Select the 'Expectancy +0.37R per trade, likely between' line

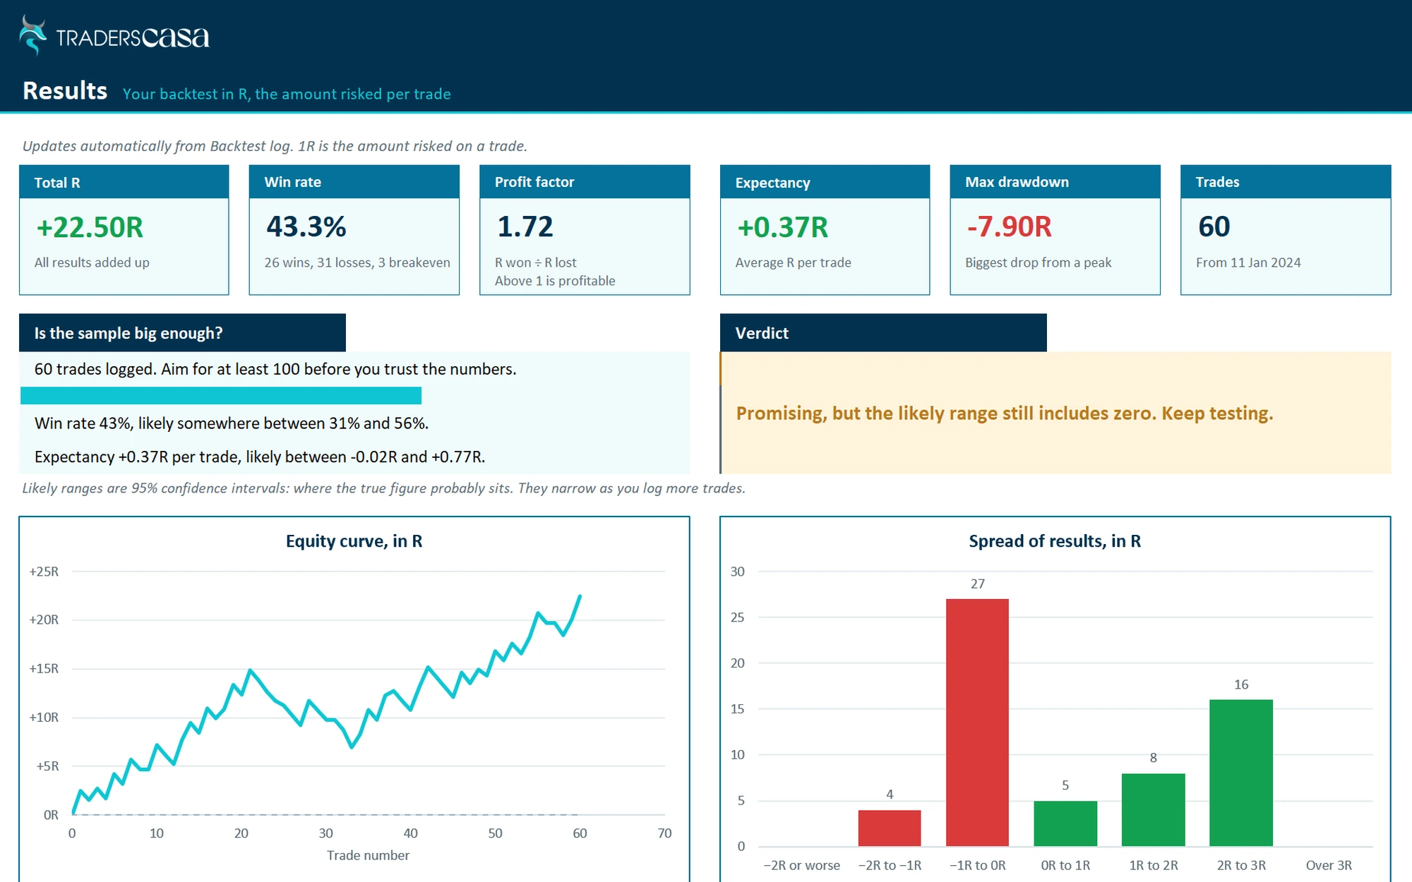tap(260, 457)
